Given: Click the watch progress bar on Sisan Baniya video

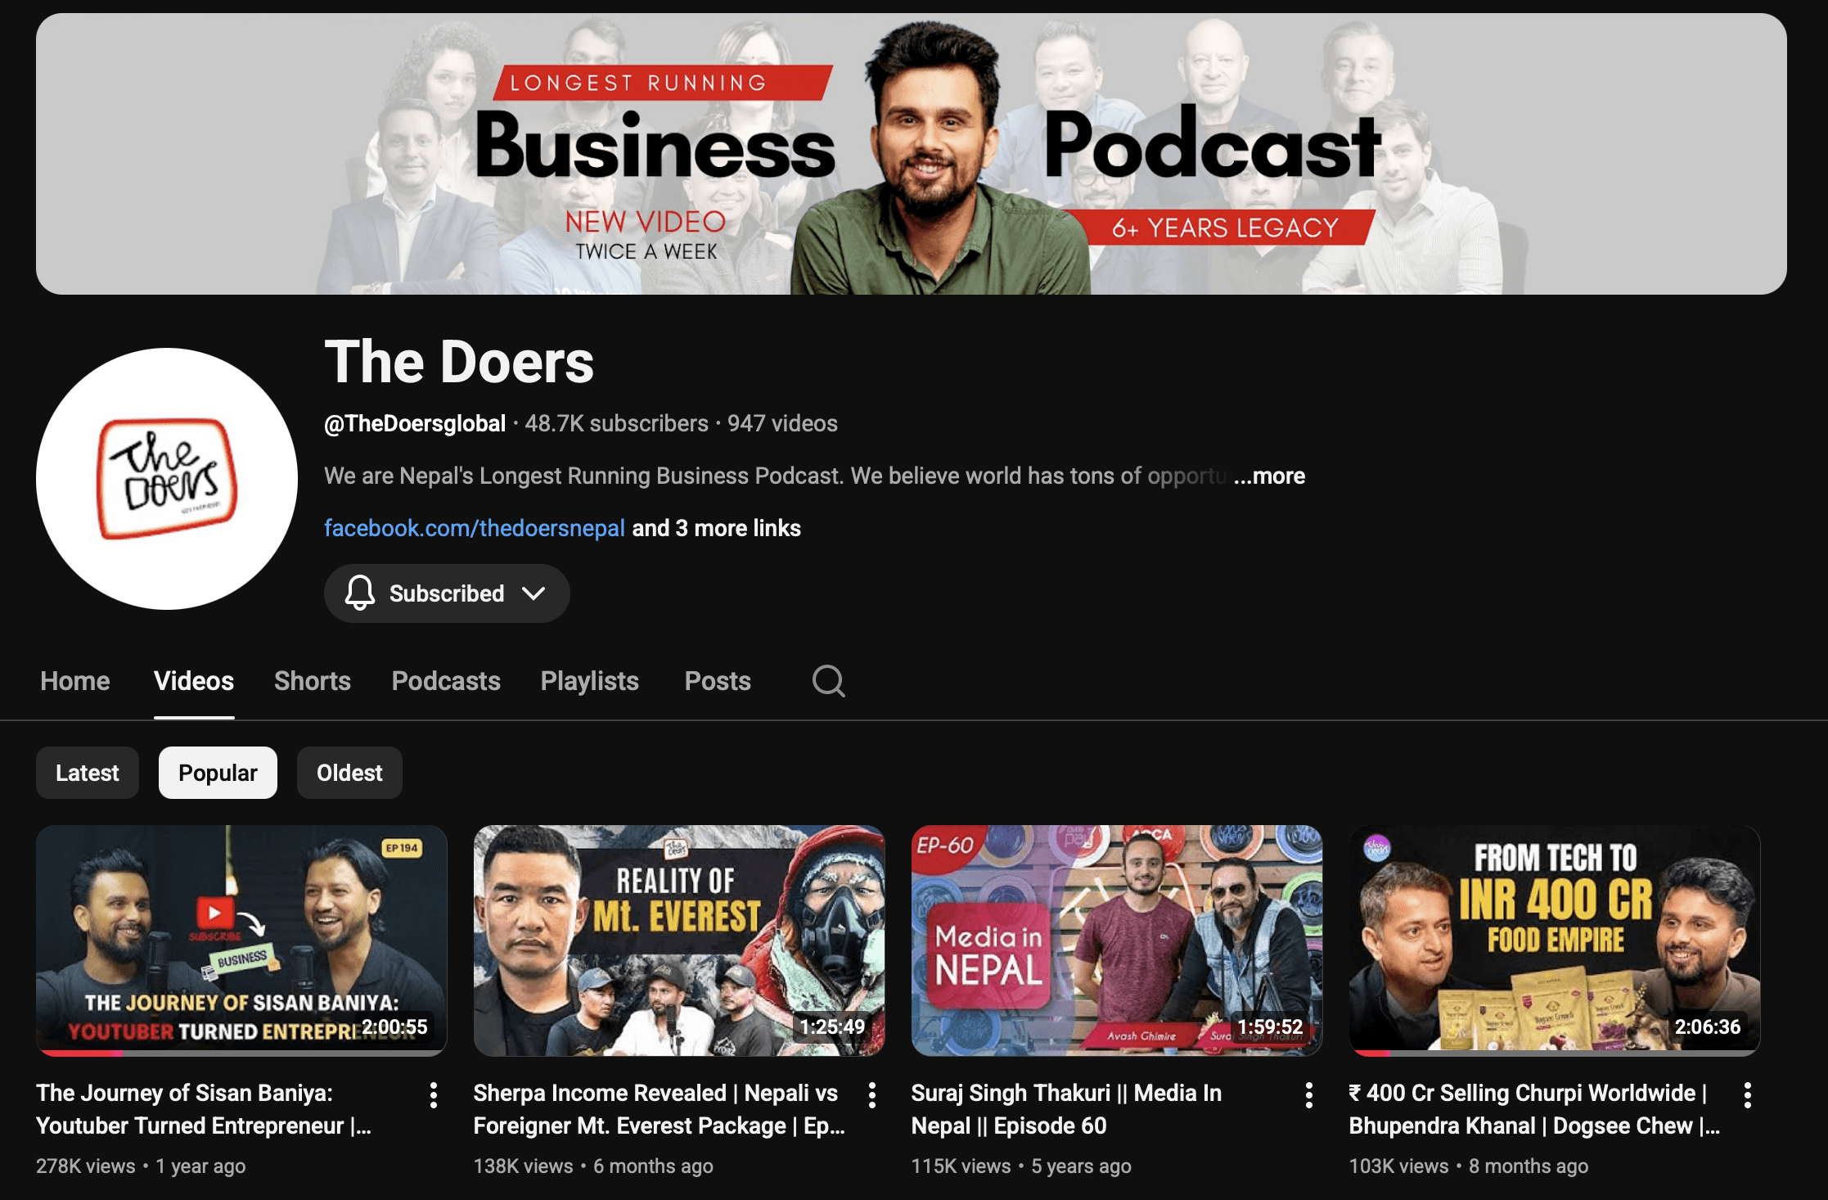Looking at the screenshot, I should pos(241,1053).
